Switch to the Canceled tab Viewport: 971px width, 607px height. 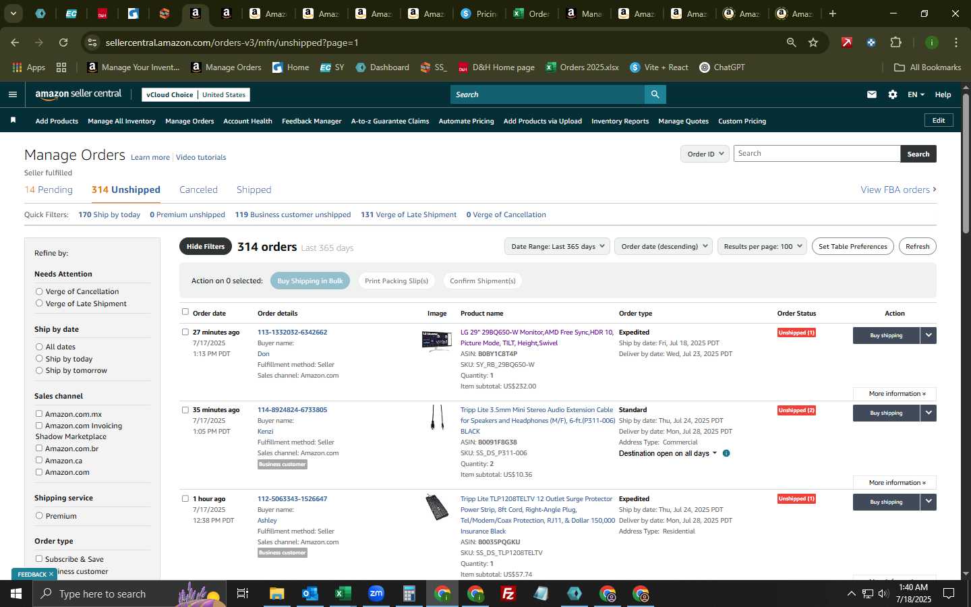point(198,190)
